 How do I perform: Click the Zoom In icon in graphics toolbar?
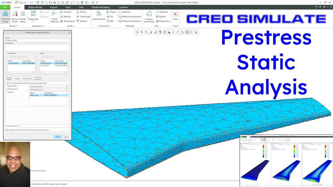click(142, 32)
